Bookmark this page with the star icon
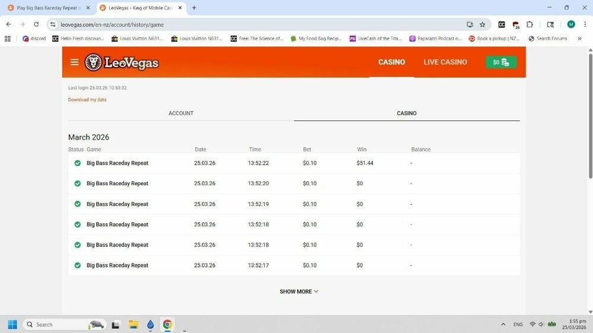Viewport: 593px width, 333px height. click(x=482, y=24)
